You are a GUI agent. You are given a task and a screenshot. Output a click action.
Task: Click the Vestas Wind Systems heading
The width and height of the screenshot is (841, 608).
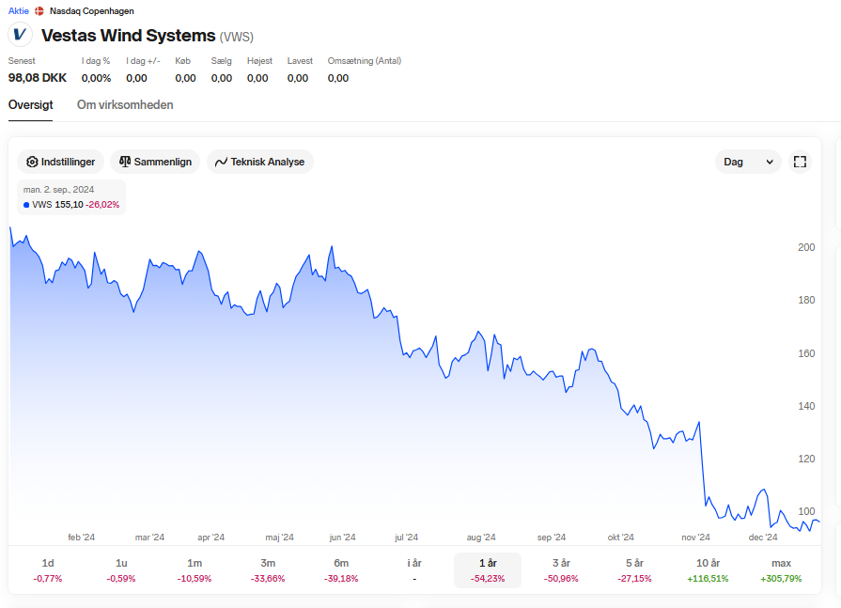coord(129,36)
